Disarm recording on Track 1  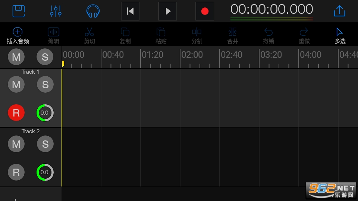click(16, 113)
